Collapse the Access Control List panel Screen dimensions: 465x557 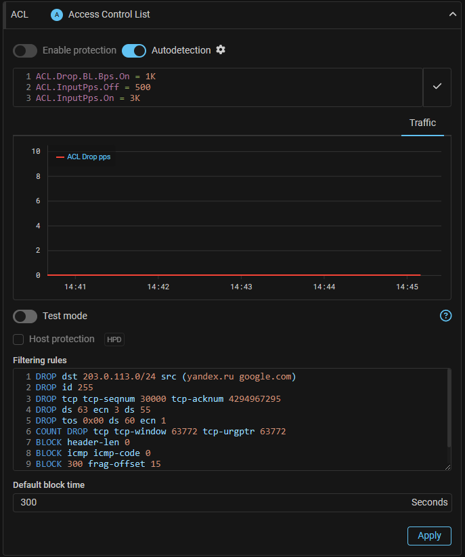point(453,14)
